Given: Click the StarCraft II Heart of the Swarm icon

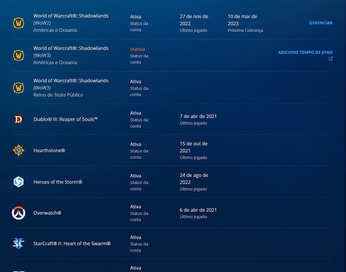Looking at the screenshot, I should tap(18, 243).
